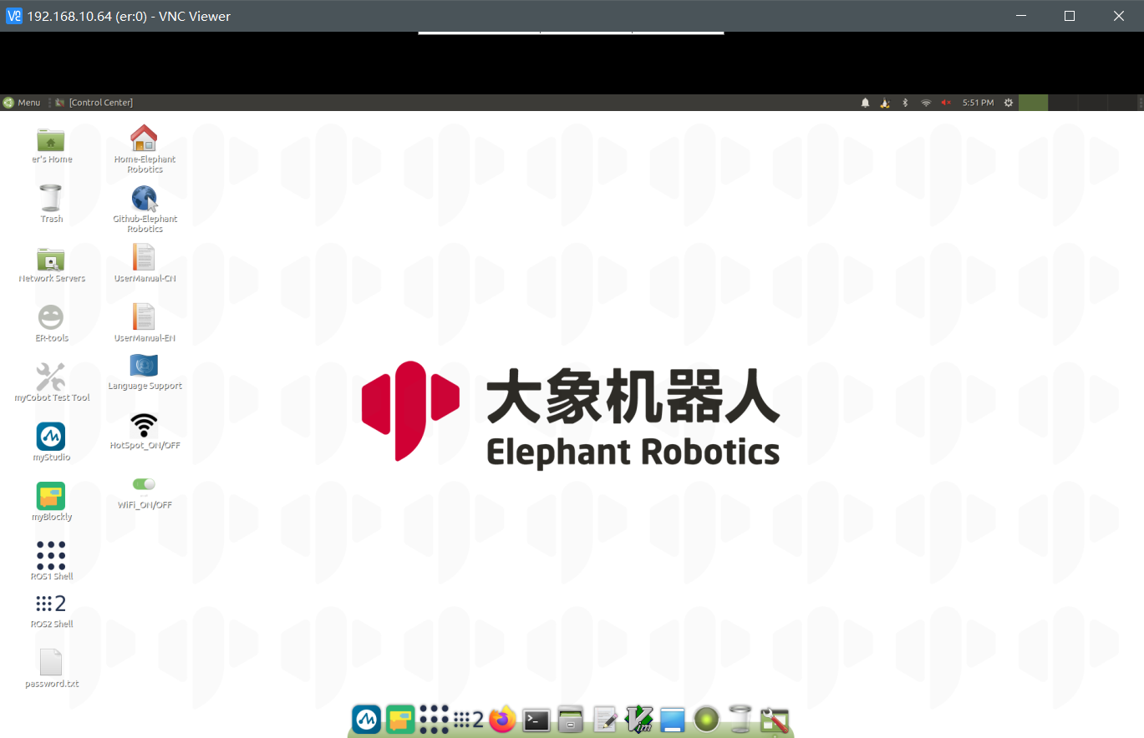Toggle the HotSpot_ON/OFF shortcut

144,425
